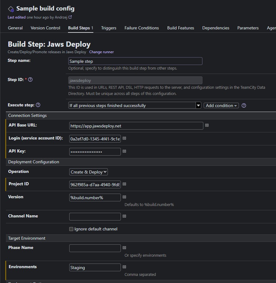Click the Change runner link
Screen dimensions: 276x283
(101, 52)
